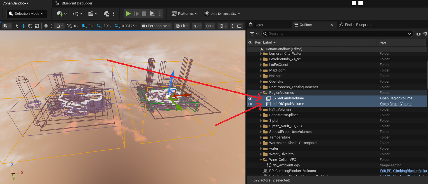Select the translate (move) gizmo tool
The height and width of the screenshot is (184, 428).
[23, 26]
